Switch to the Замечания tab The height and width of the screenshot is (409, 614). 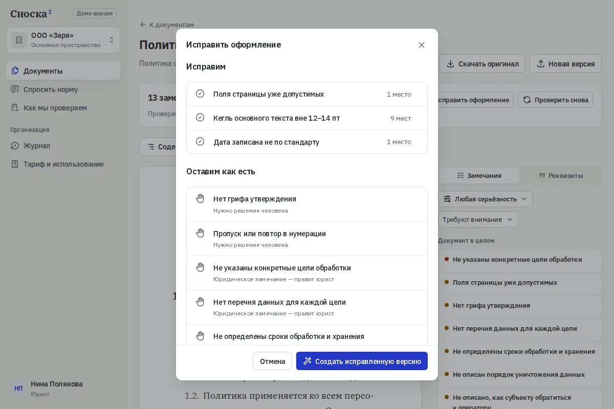coord(479,175)
